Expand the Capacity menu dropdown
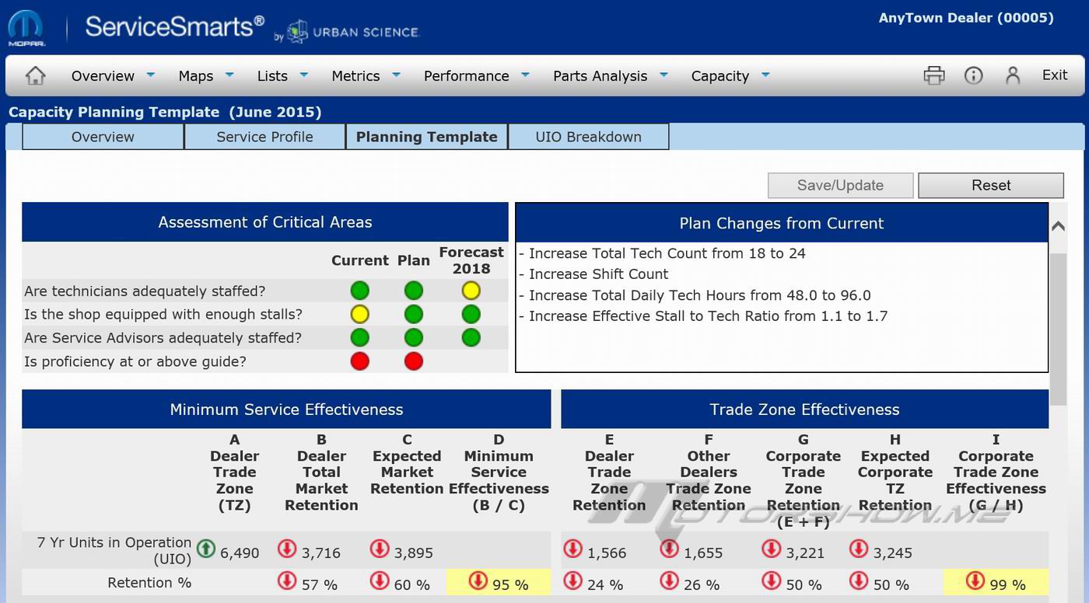 pos(765,75)
